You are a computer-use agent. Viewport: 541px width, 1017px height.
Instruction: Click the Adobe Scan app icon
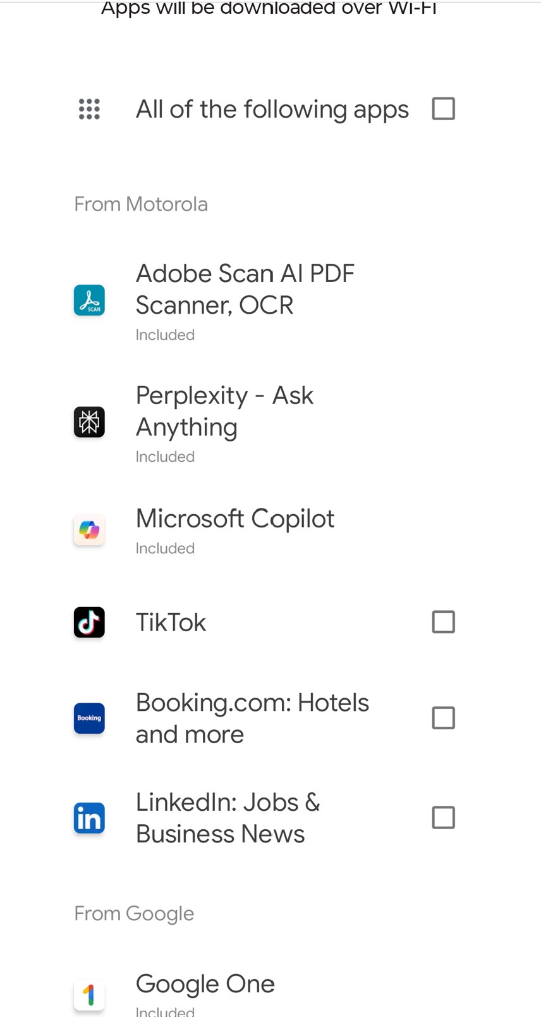point(89,300)
